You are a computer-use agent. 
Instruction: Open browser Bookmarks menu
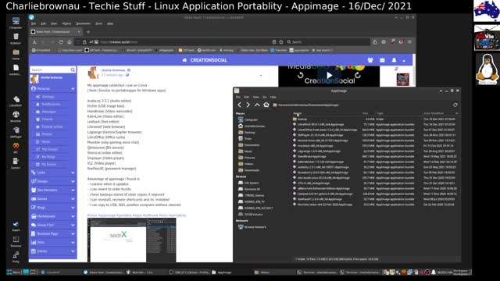[84, 23]
